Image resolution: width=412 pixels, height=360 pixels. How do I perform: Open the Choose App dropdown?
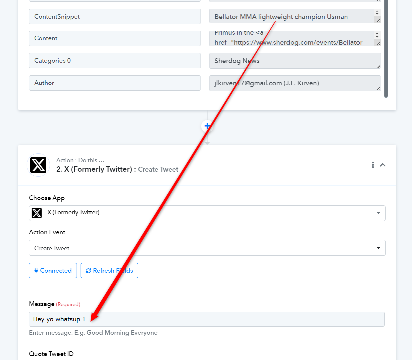[x=207, y=213]
